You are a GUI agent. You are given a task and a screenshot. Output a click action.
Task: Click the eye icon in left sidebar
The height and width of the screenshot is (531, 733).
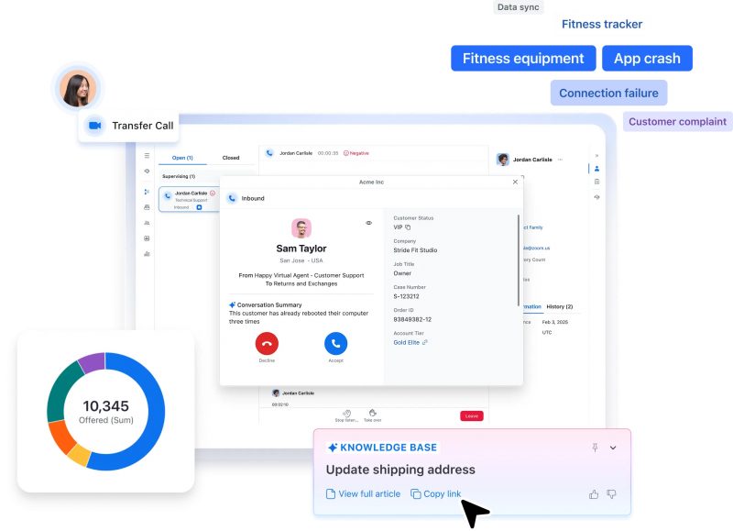(x=147, y=171)
